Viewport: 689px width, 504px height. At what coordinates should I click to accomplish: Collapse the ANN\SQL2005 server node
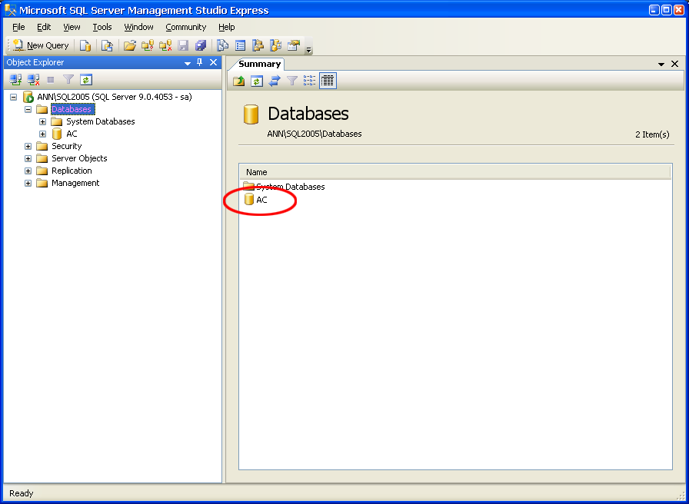click(x=14, y=97)
